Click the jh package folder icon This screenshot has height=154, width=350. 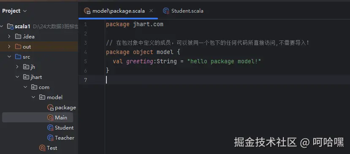point(26,67)
